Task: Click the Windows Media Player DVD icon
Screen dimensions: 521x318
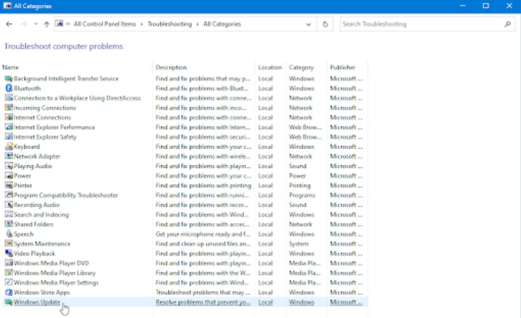Action: pos(9,263)
